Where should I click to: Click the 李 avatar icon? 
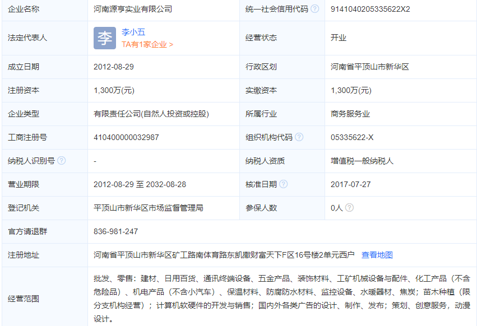coord(104,38)
